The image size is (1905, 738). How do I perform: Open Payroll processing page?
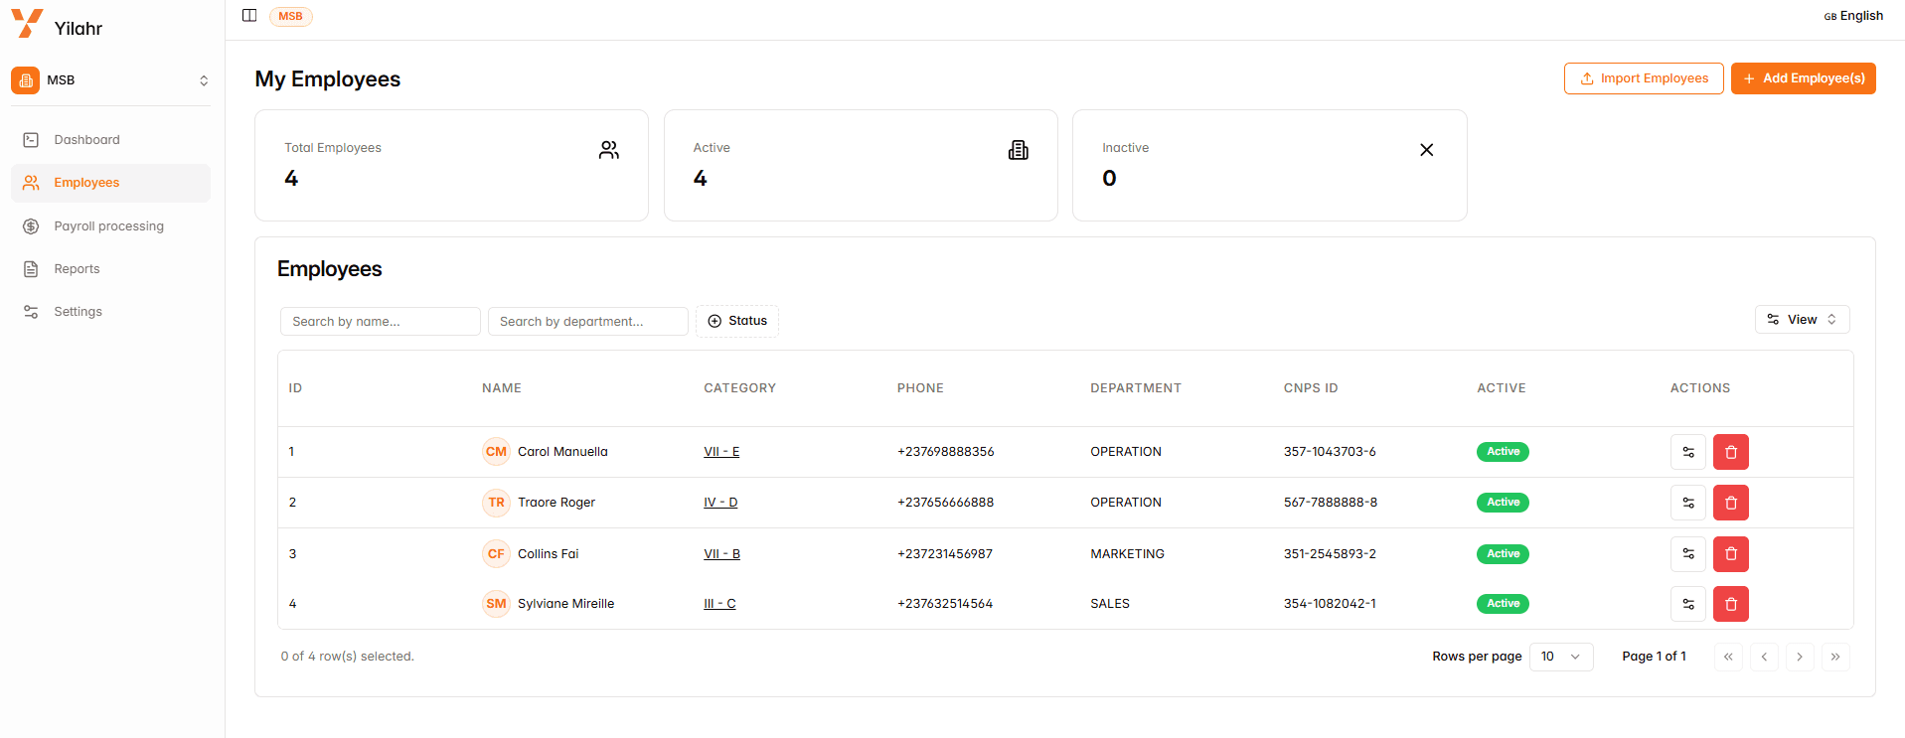click(110, 226)
